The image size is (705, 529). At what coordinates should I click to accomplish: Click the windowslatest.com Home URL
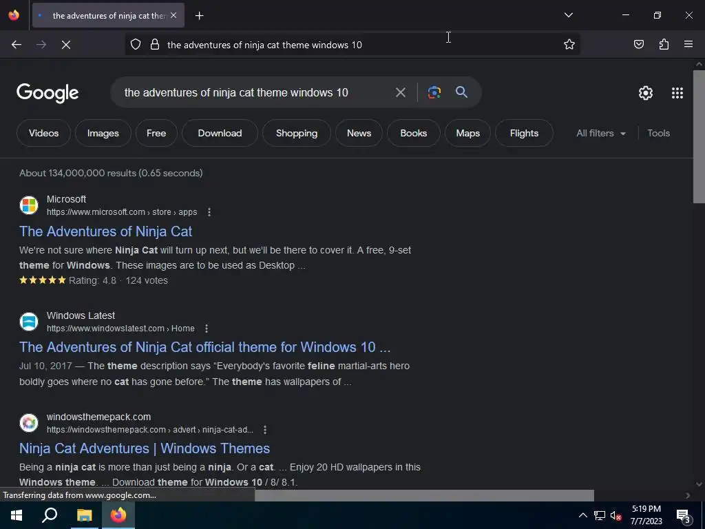pyautogui.click(x=120, y=329)
